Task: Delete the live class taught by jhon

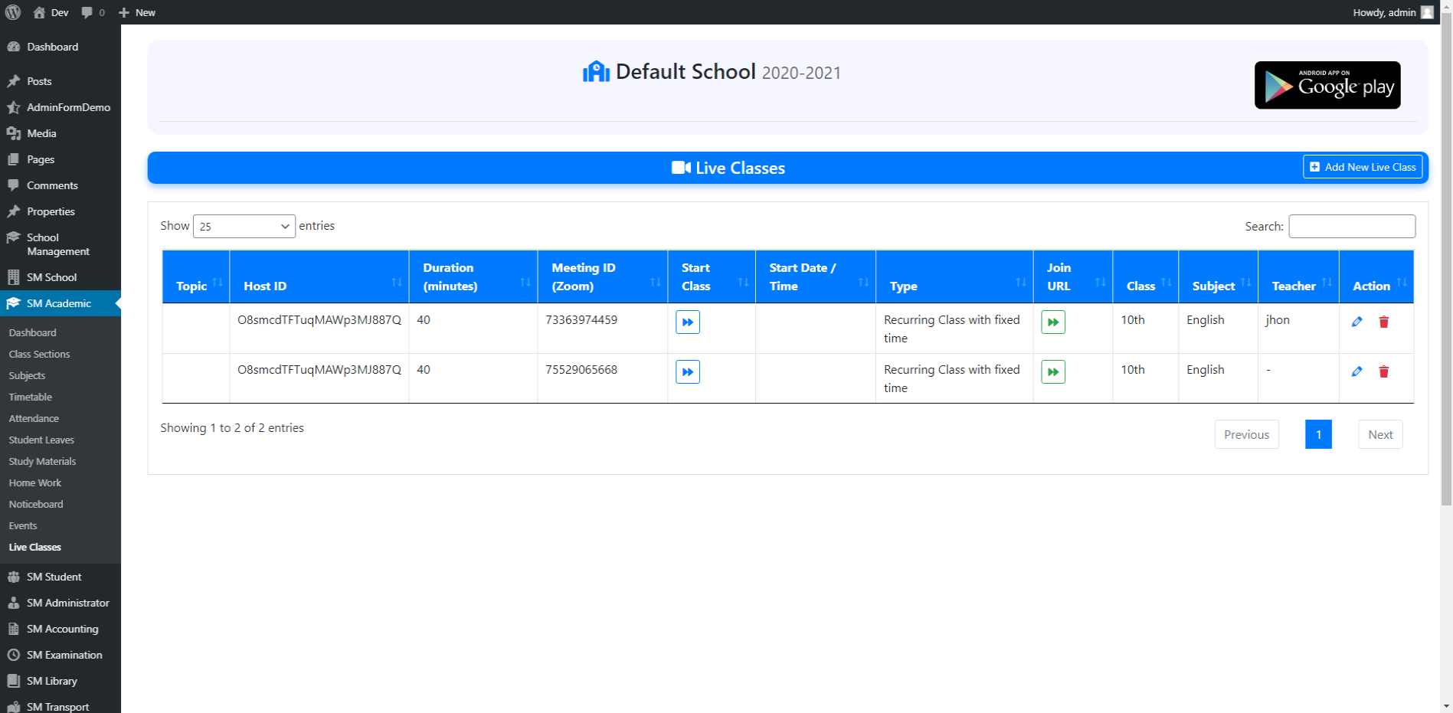Action: pyautogui.click(x=1383, y=322)
